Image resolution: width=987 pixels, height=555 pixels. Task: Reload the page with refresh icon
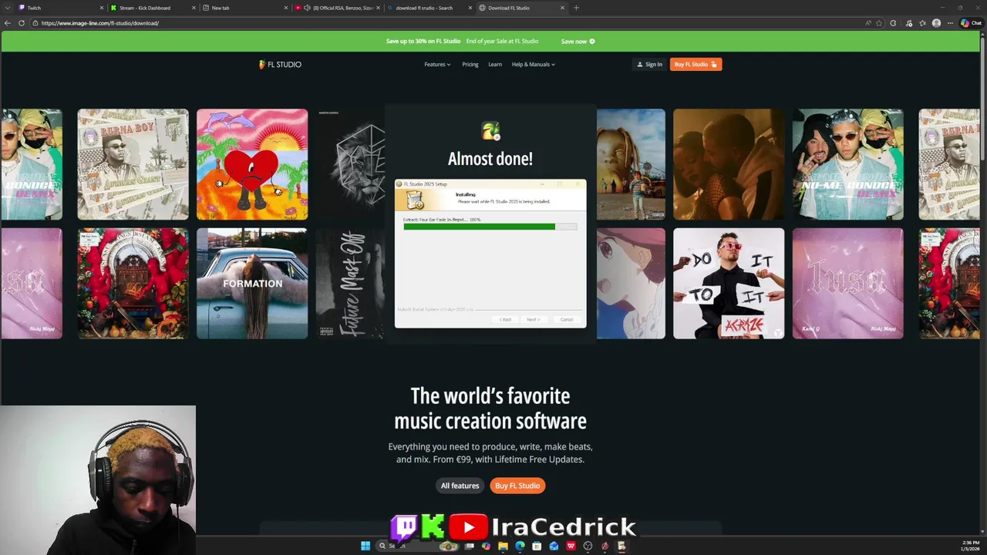pos(22,23)
